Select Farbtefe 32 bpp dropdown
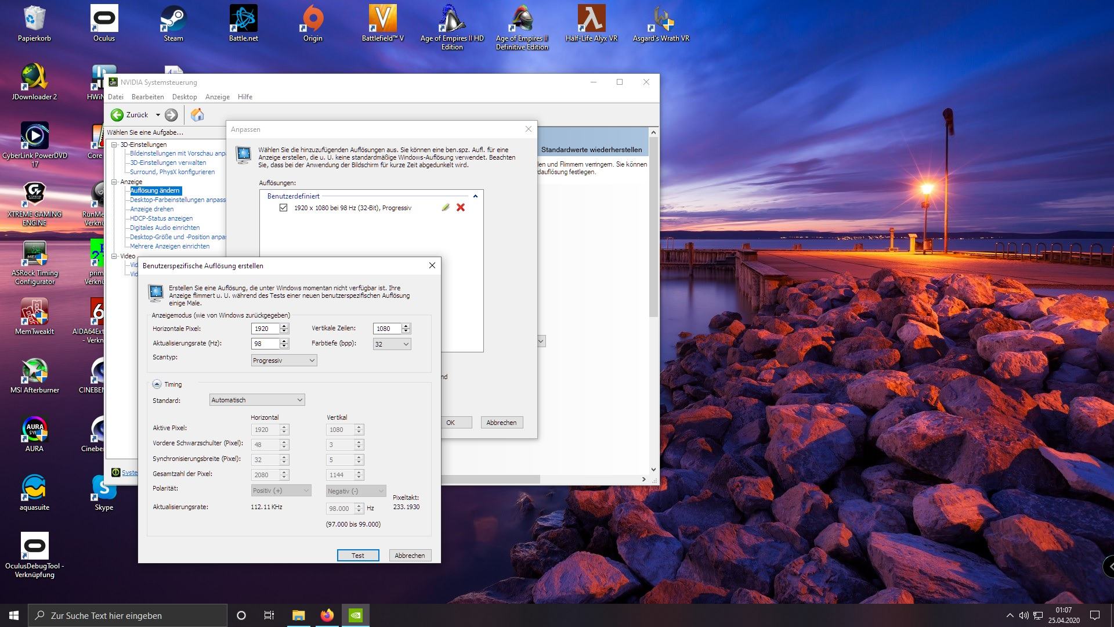Screen dimensions: 1114x627 tap(390, 344)
